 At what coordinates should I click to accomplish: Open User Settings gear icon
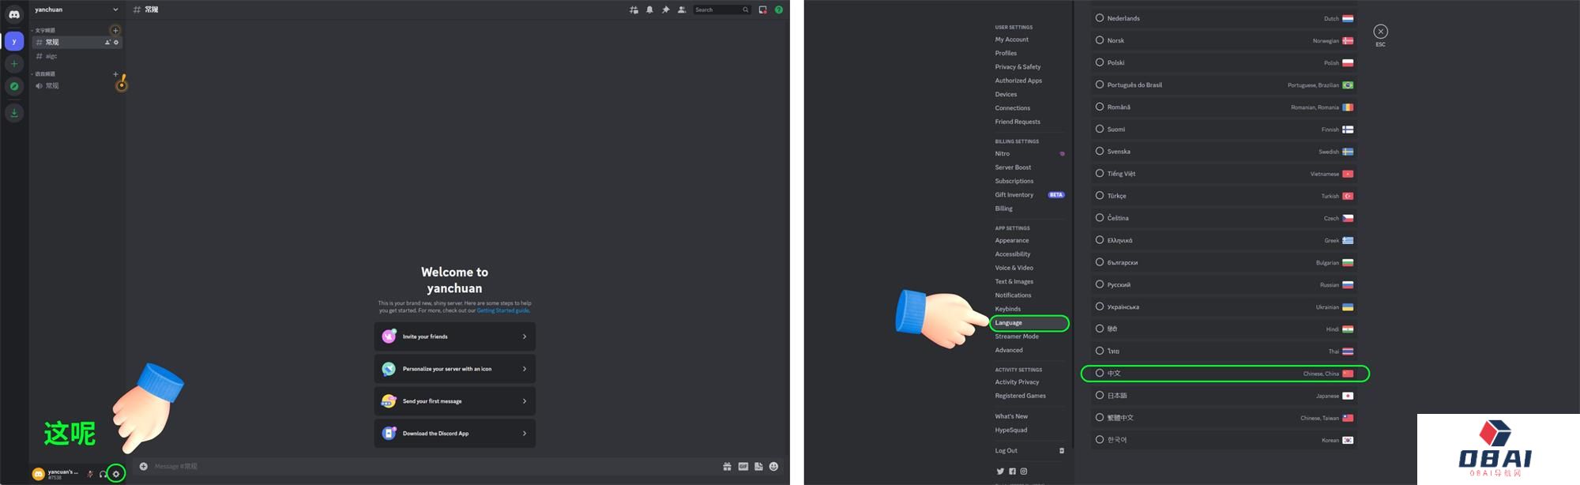click(116, 474)
